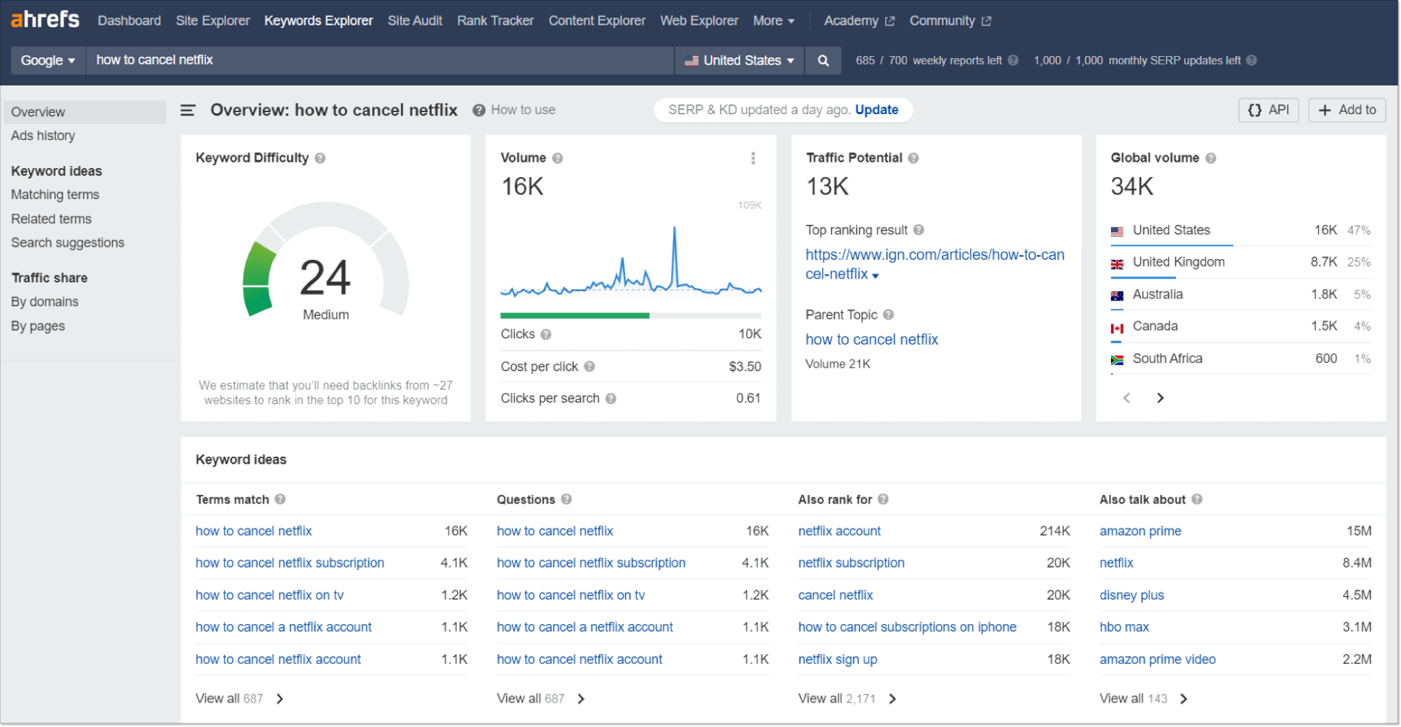Open the United States country dropdown
This screenshot has width=1401, height=727.
[x=739, y=60]
